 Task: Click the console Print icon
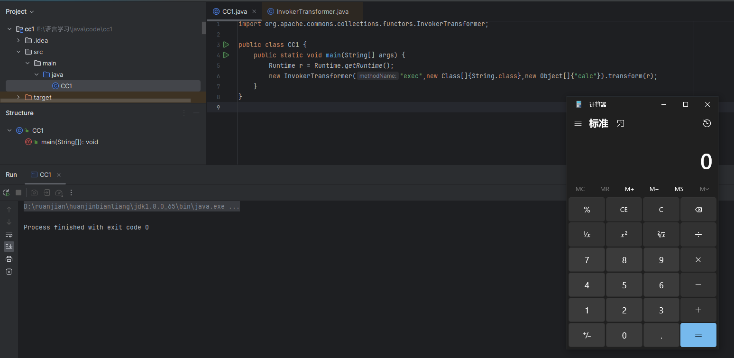(x=9, y=259)
